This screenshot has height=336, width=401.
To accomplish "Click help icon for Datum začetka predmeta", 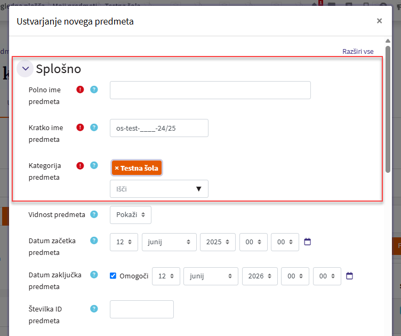I will click(x=94, y=241).
